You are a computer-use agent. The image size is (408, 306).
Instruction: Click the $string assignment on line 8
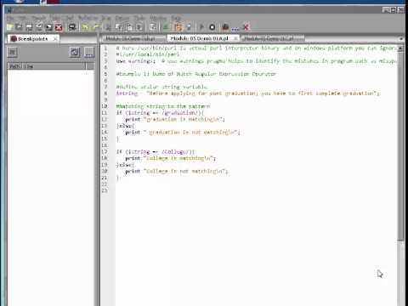click(x=247, y=93)
